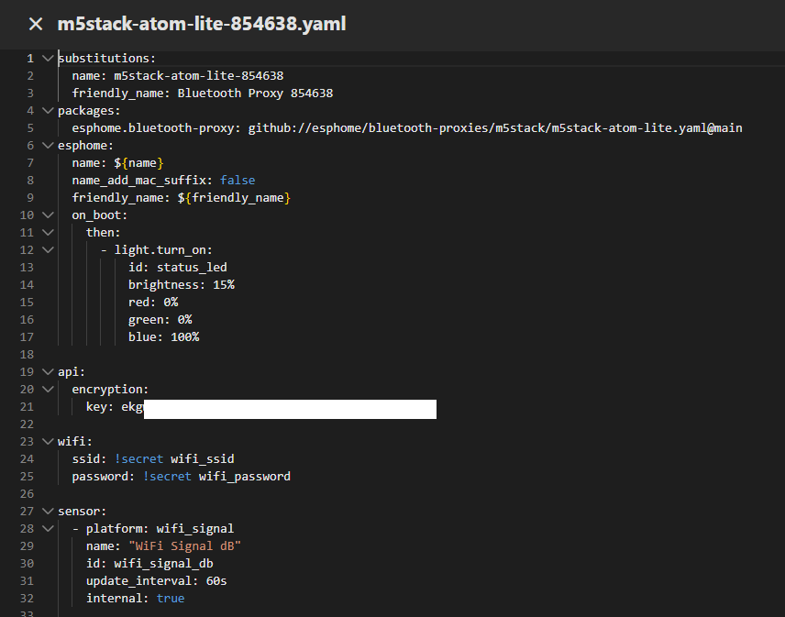Fold the api section chevron
785x617 pixels.
48,372
